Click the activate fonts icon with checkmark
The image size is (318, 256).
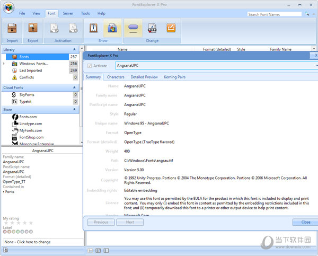point(54,28)
